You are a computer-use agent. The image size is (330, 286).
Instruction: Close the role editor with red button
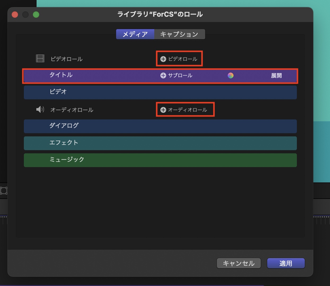tap(15, 15)
